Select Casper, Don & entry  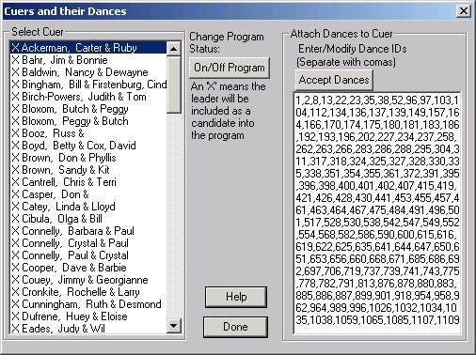[88, 194]
